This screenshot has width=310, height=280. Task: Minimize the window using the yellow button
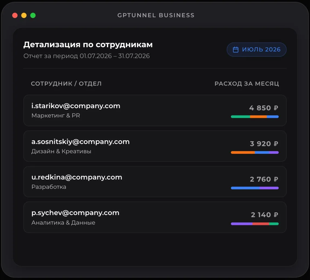(x=24, y=15)
